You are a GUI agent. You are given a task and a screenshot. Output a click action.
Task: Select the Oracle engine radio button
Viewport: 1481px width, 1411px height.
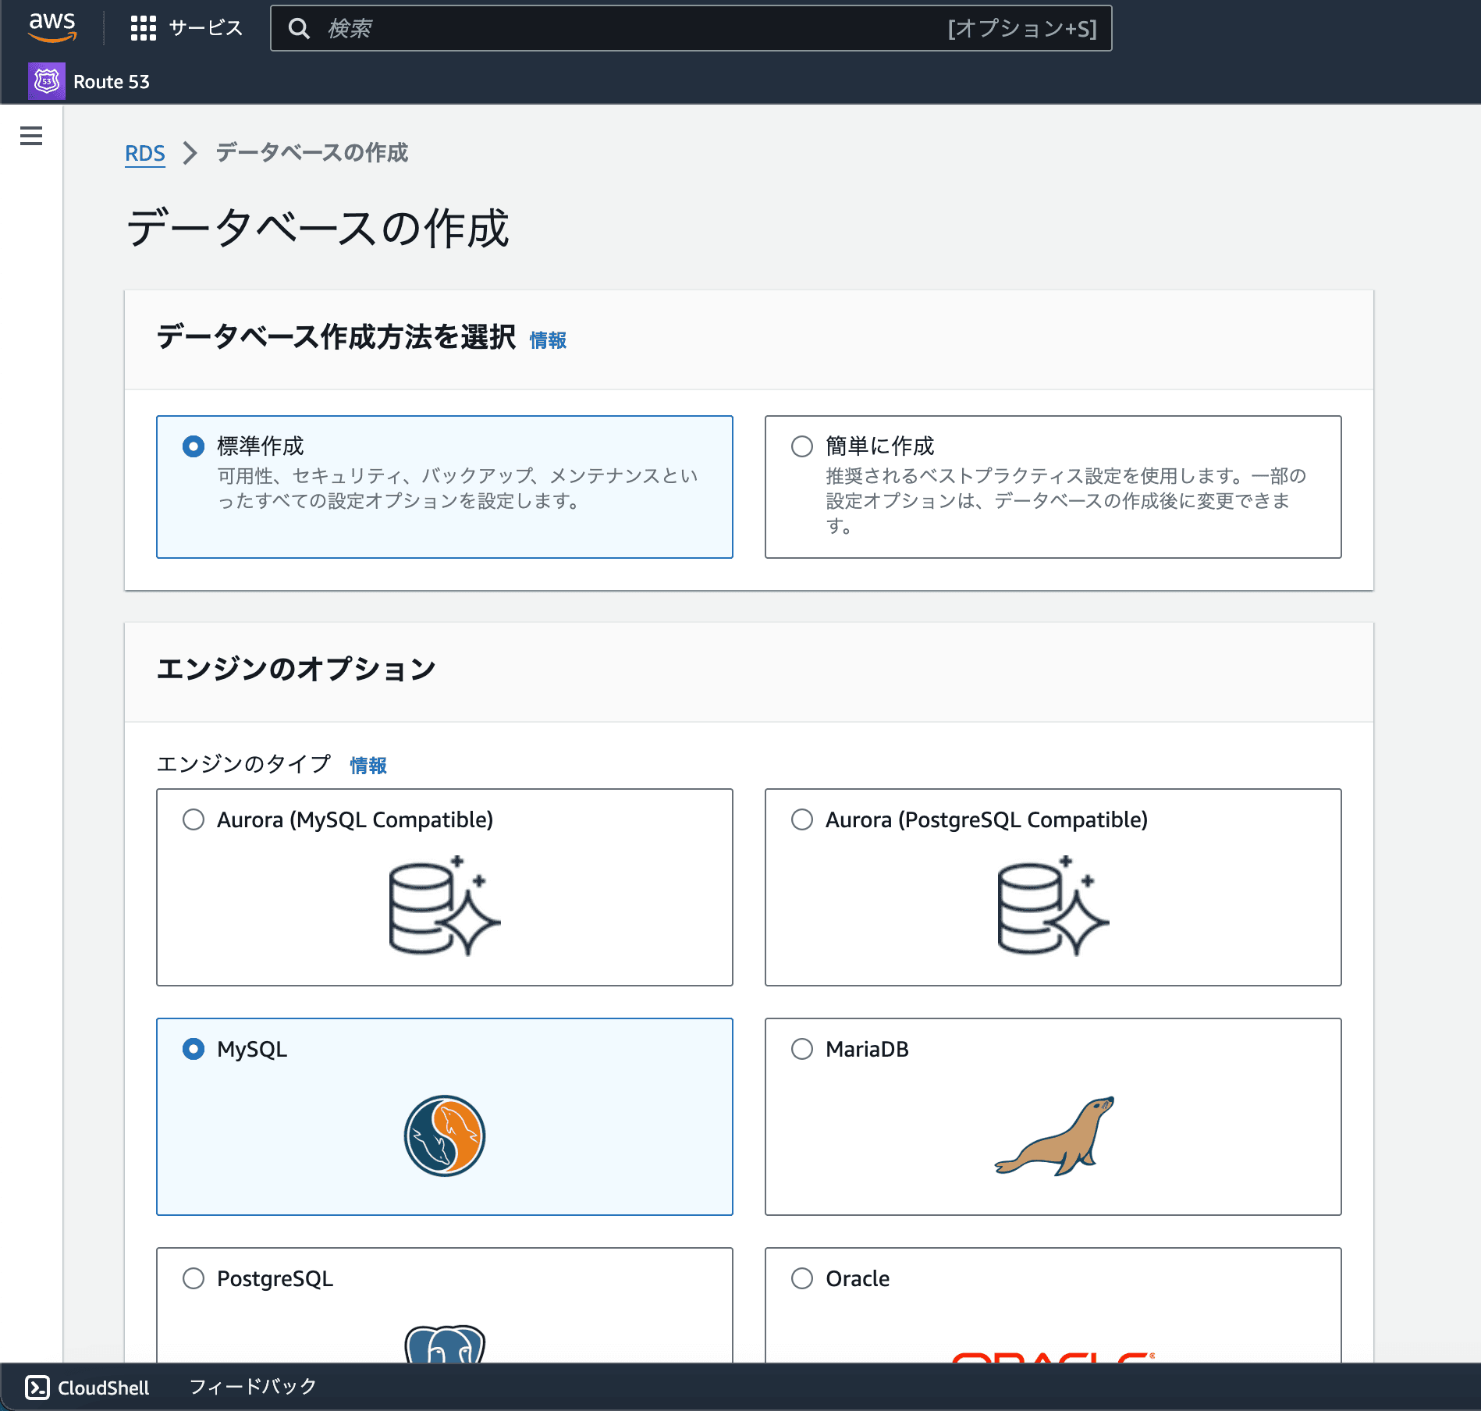[x=802, y=1278]
